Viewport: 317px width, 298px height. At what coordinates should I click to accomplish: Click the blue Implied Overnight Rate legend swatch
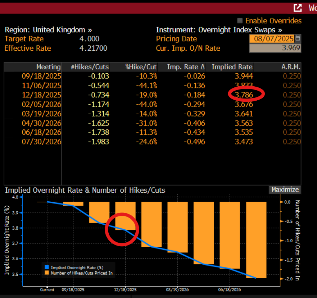tap(46, 267)
